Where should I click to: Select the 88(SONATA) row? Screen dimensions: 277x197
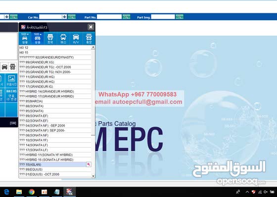pos(55,106)
